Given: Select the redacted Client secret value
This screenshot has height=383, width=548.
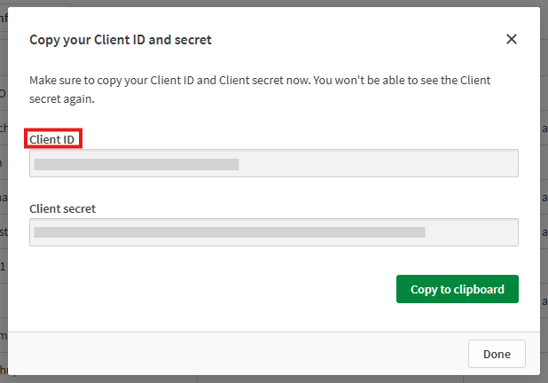Looking at the screenshot, I should tap(230, 232).
